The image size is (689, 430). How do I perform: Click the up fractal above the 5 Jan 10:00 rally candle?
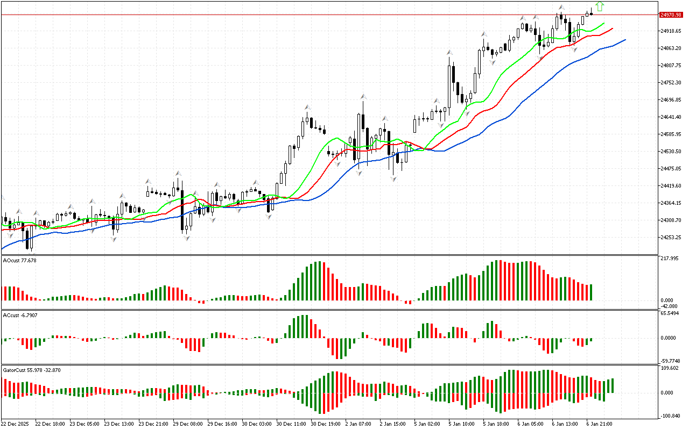click(x=449, y=53)
